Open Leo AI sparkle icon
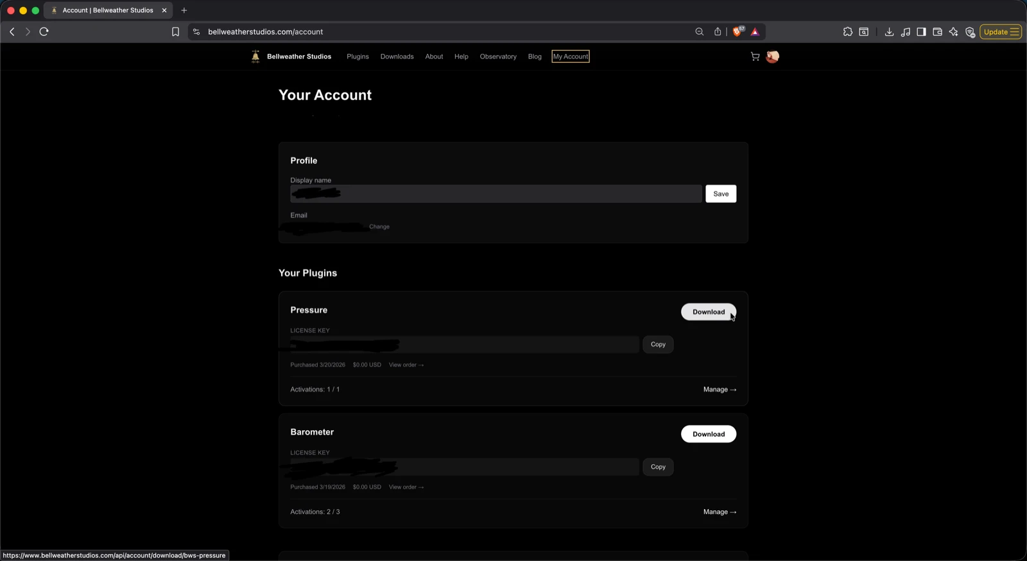The image size is (1027, 561). [x=954, y=31]
